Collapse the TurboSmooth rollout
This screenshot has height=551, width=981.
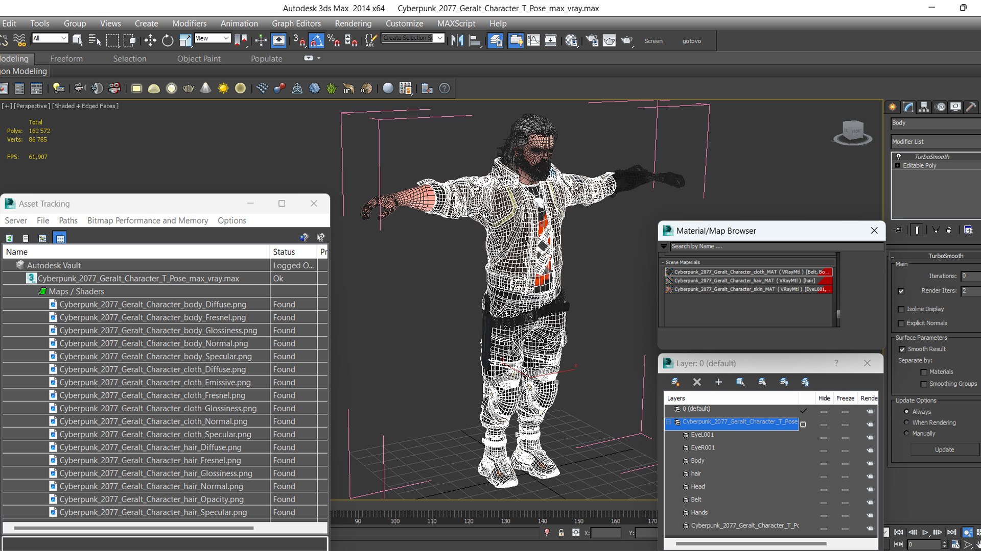tap(893, 256)
